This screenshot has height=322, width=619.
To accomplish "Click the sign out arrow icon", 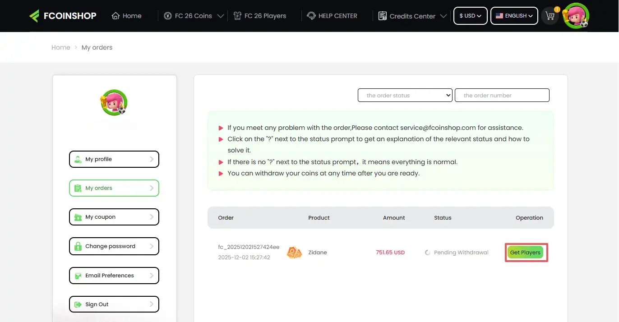I will tap(79, 304).
